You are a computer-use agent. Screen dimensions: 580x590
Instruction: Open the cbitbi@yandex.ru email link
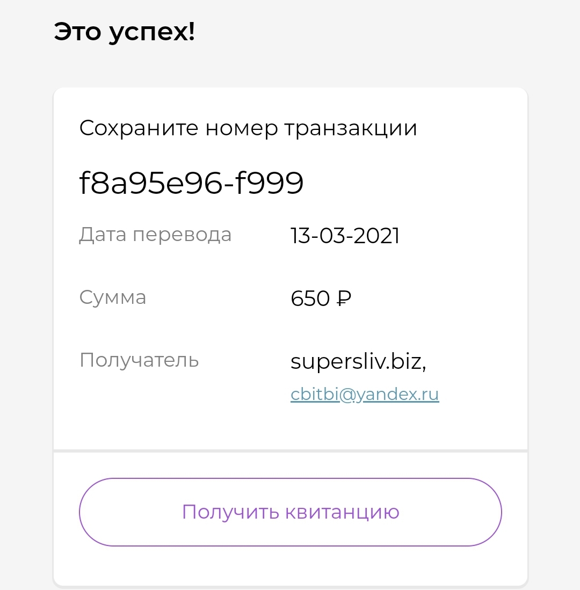(365, 395)
